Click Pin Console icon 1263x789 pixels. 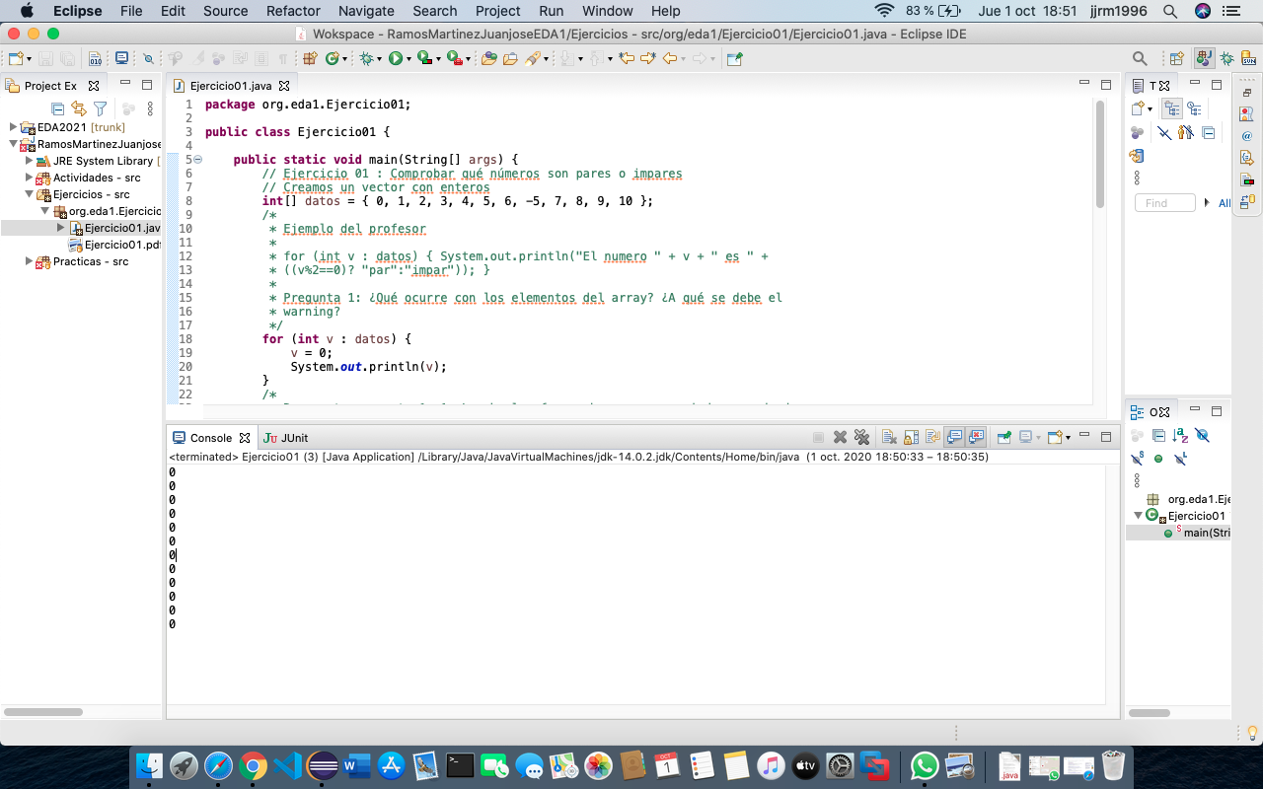tap(1004, 437)
